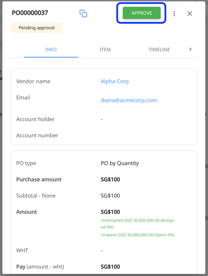This screenshot has width=208, height=276.
Task: Click the Pending approval status badge
Action: point(37,28)
